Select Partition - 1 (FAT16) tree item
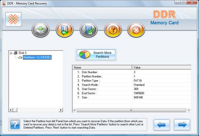Screen dimensions: 199x136 [37, 57]
